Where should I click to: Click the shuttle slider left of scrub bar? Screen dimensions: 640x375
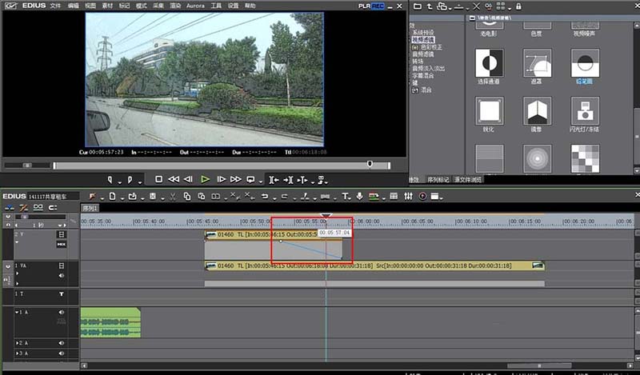(27, 166)
